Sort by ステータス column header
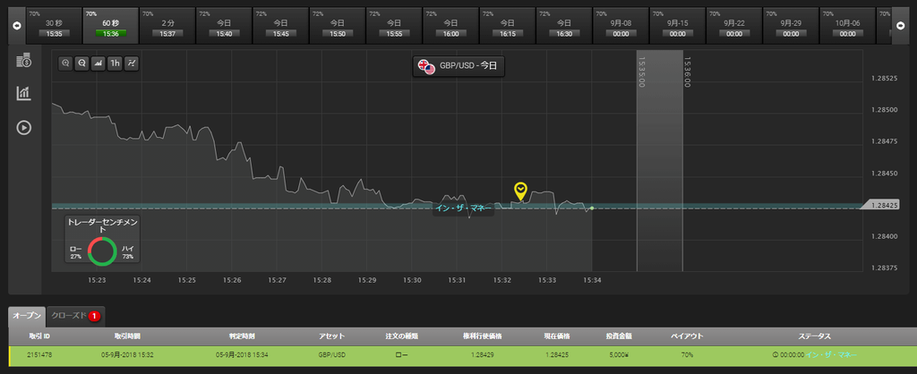This screenshot has height=374, width=917. 814,336
